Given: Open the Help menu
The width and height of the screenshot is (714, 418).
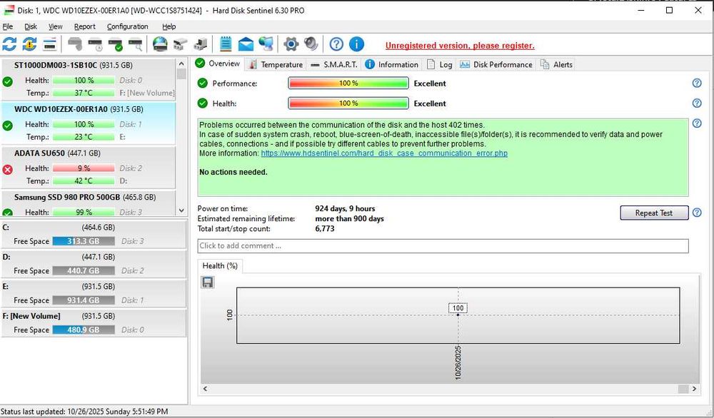Looking at the screenshot, I should point(169,26).
